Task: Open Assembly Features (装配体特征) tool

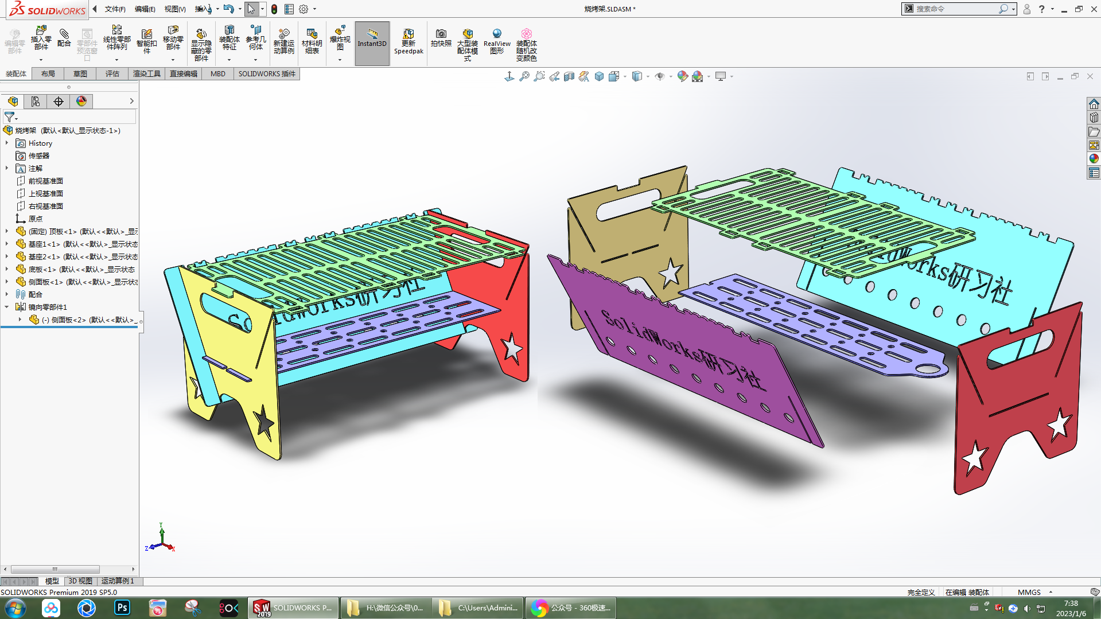Action: click(229, 38)
